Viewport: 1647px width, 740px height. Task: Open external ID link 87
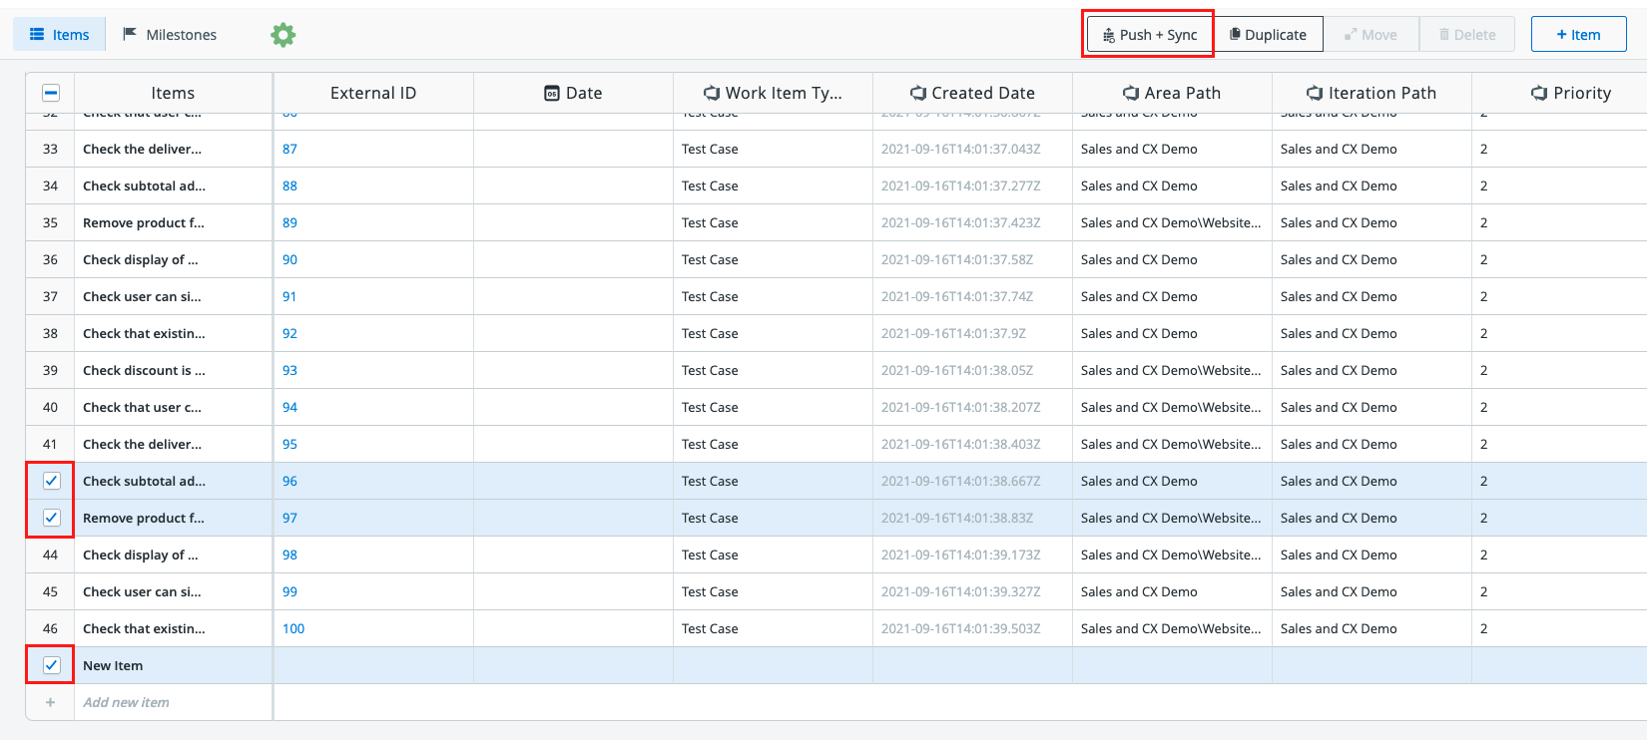(x=289, y=149)
